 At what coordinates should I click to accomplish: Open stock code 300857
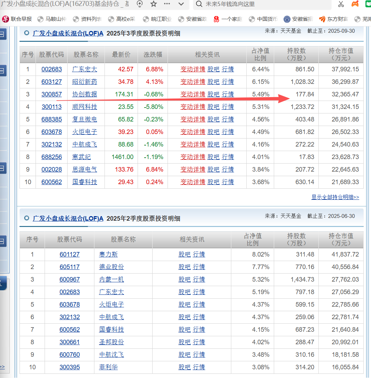[x=52, y=94]
